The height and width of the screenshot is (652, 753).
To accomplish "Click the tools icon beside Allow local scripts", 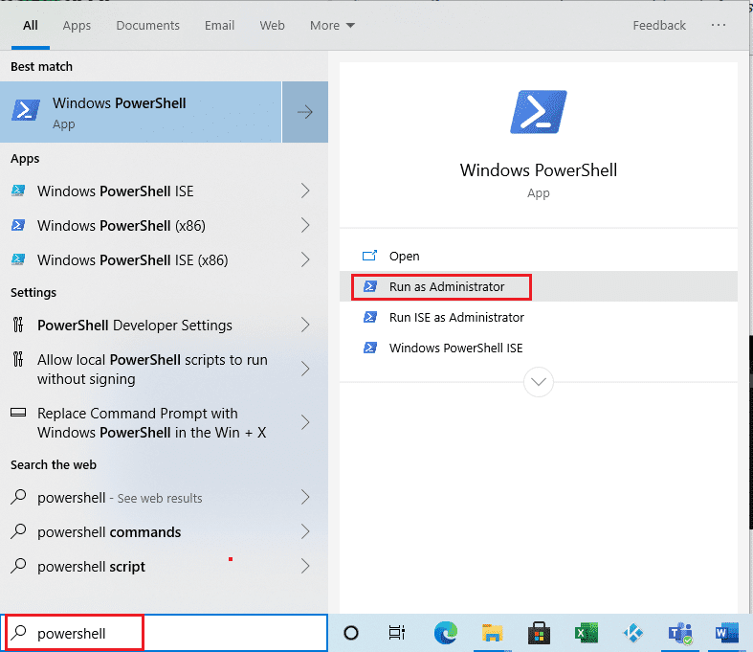I will coord(18,359).
